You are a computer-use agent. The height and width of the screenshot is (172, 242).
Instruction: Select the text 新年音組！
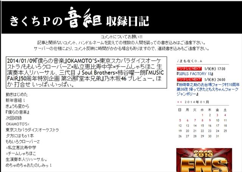[x=16, y=100]
